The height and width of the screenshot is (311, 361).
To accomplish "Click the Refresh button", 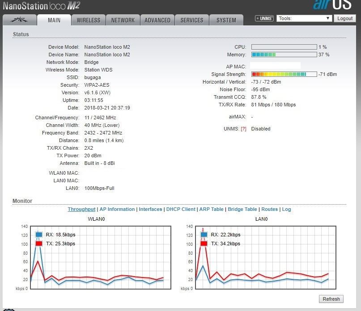I will (x=331, y=299).
